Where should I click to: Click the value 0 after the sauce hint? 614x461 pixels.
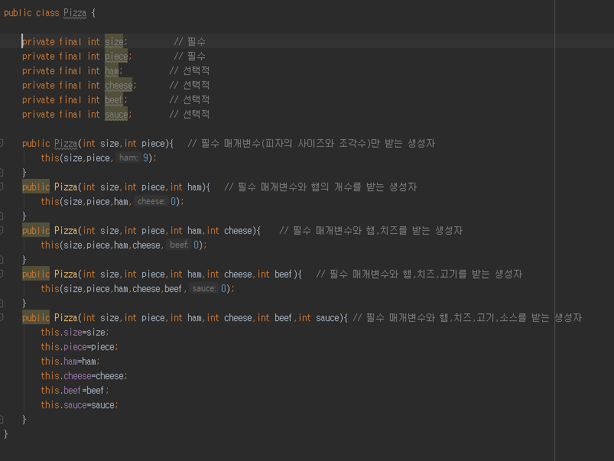(223, 288)
